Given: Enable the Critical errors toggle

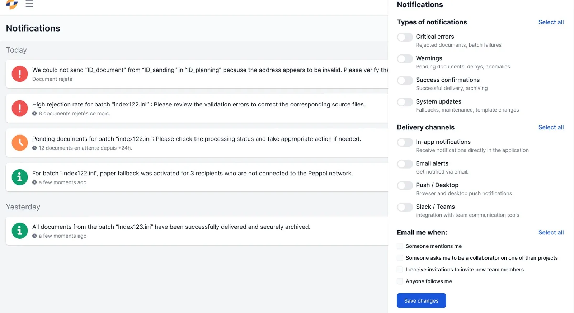Looking at the screenshot, I should tap(405, 37).
